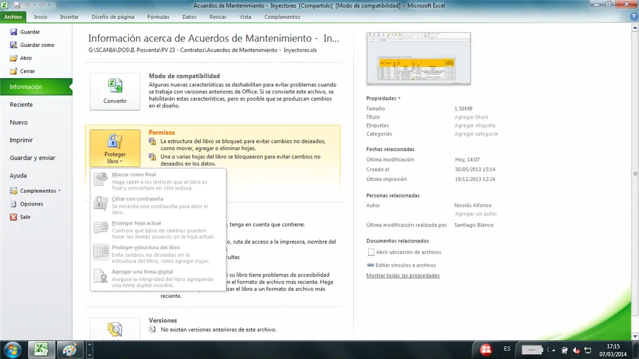Click Mostrar todas las propiedades link
The width and height of the screenshot is (639, 359).
click(402, 275)
